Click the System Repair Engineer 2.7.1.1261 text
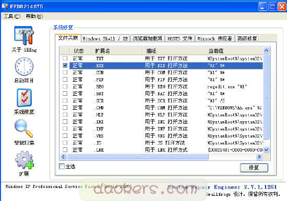 222,187
